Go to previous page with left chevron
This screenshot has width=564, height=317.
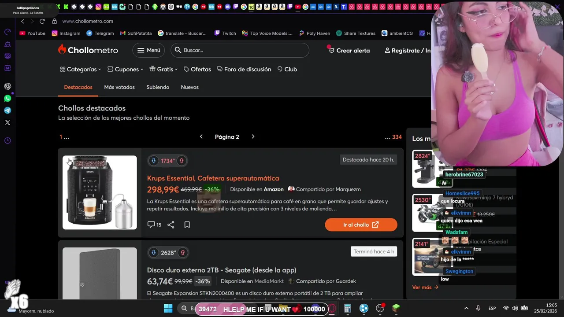(201, 136)
